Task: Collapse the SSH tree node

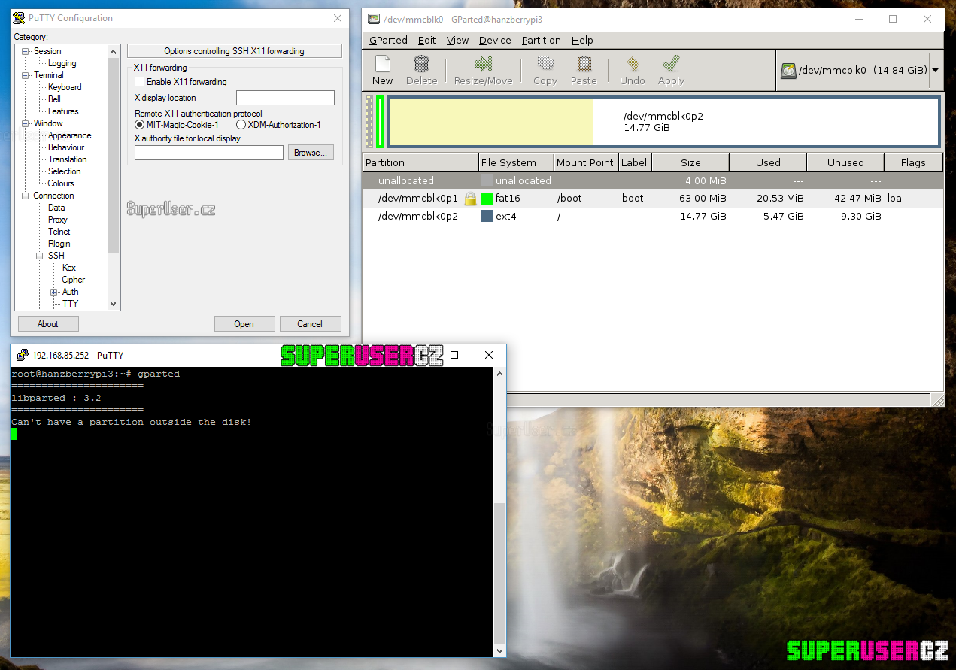Action: click(x=40, y=256)
